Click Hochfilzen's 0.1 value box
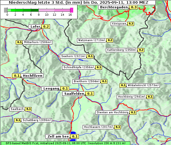This screenshot has width=171, height=145. pyautogui.click(x=17, y=76)
